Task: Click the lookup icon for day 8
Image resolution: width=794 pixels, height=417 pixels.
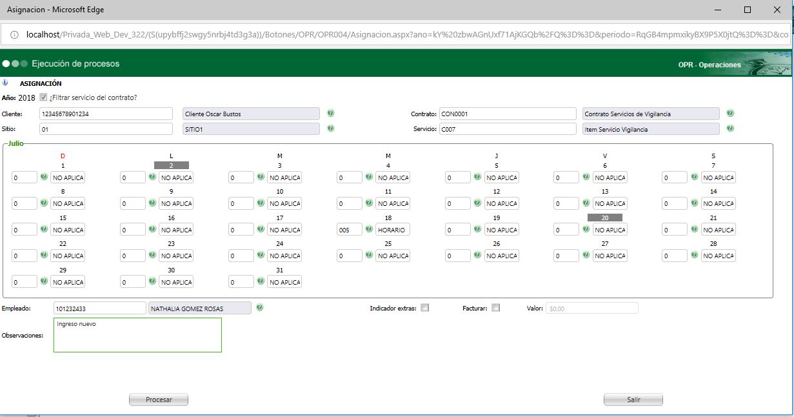Action: [x=45, y=203]
